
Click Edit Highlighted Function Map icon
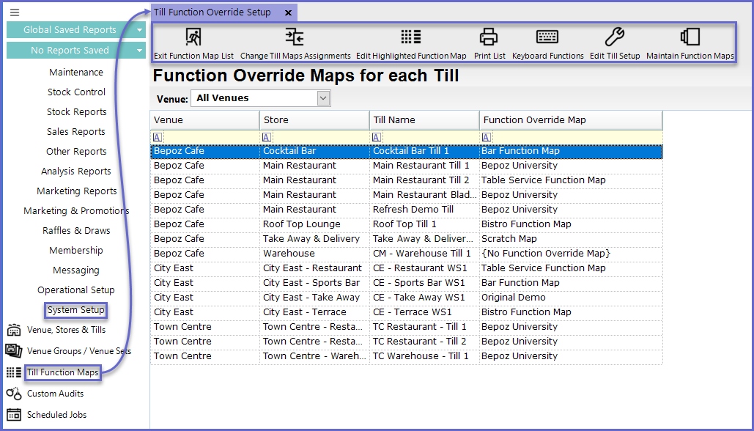(410, 37)
